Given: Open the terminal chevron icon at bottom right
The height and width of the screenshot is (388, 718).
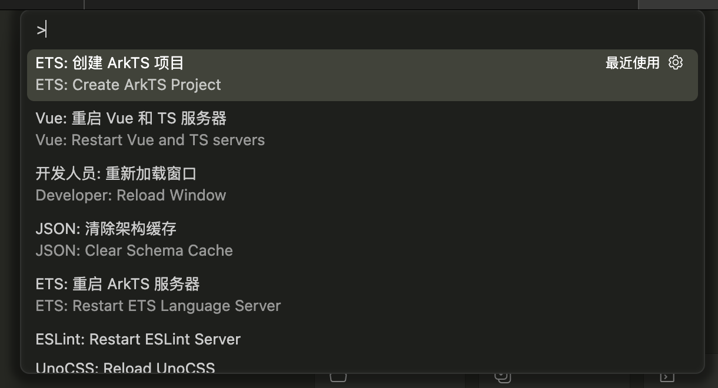Looking at the screenshot, I should pyautogui.click(x=666, y=379).
